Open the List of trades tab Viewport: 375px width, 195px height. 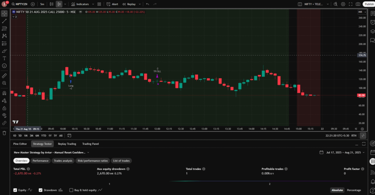(121, 161)
